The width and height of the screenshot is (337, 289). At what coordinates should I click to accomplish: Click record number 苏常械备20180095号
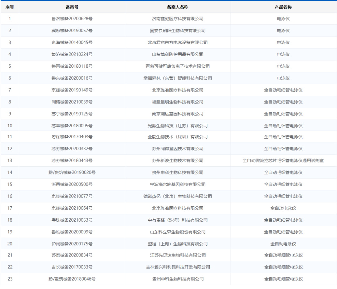click(72, 125)
